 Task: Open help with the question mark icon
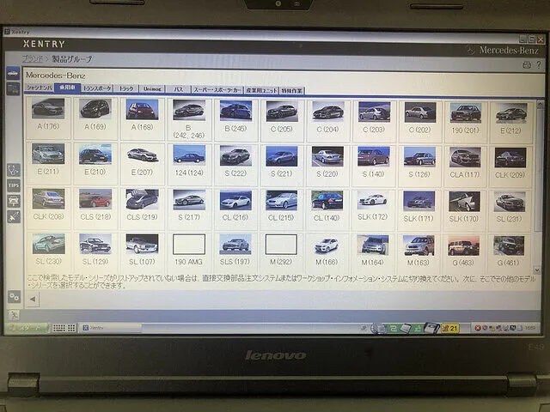[x=539, y=64]
